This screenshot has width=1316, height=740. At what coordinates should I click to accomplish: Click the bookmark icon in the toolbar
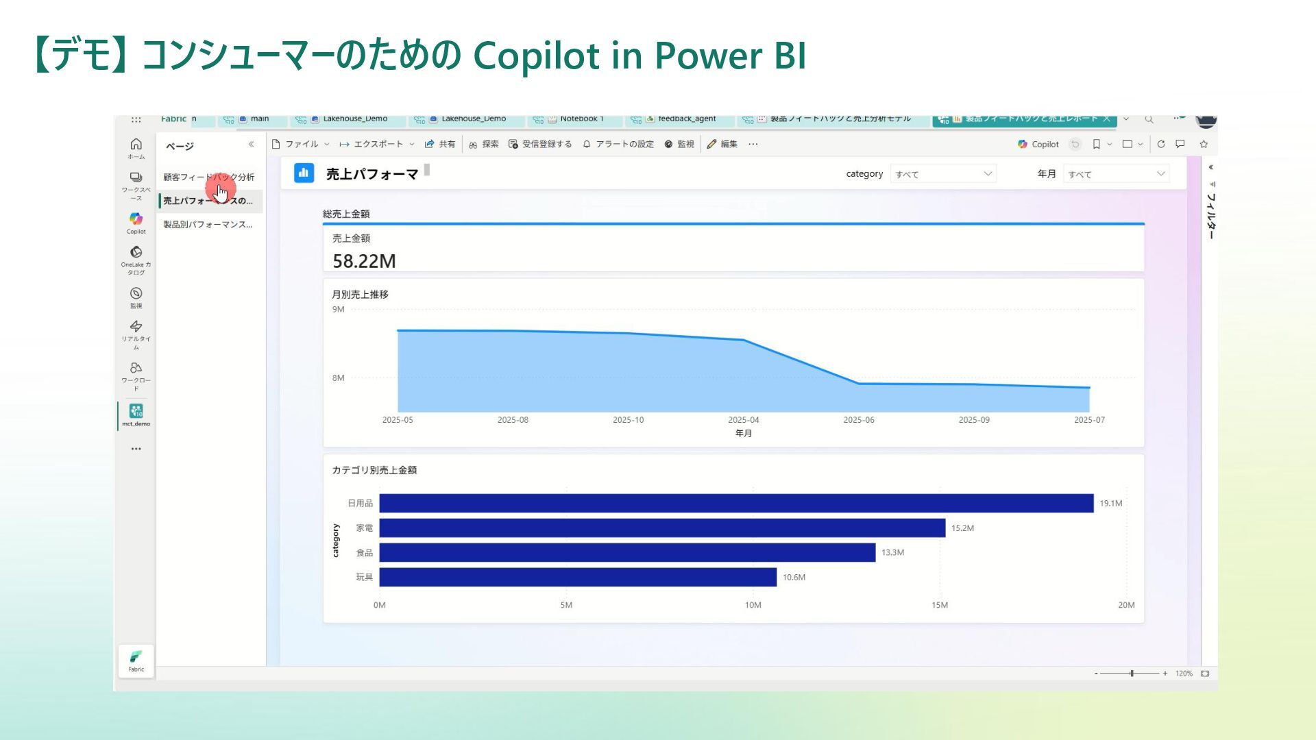pos(1097,144)
